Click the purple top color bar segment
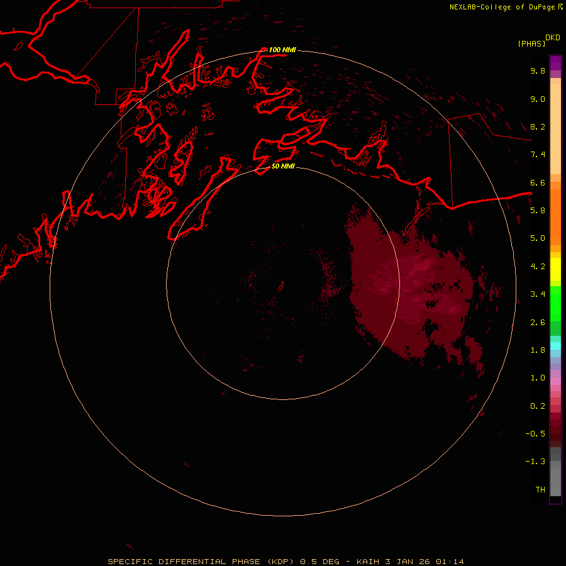Image resolution: width=566 pixels, height=566 pixels. pyautogui.click(x=555, y=63)
